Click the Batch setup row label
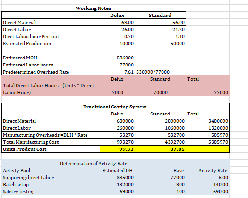Viewport: 248px width, 198px height. [x=16, y=185]
